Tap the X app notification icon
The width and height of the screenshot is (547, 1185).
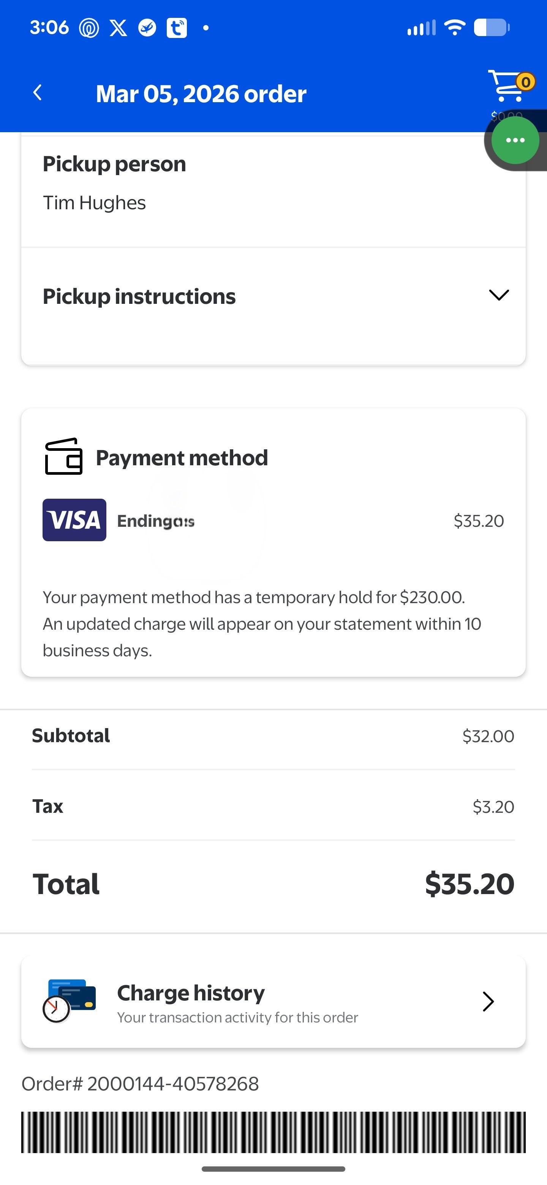tap(118, 28)
